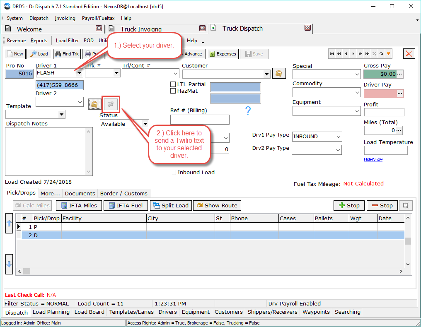
Task: Open Gross Pay details ellipsis
Action: tap(400, 74)
